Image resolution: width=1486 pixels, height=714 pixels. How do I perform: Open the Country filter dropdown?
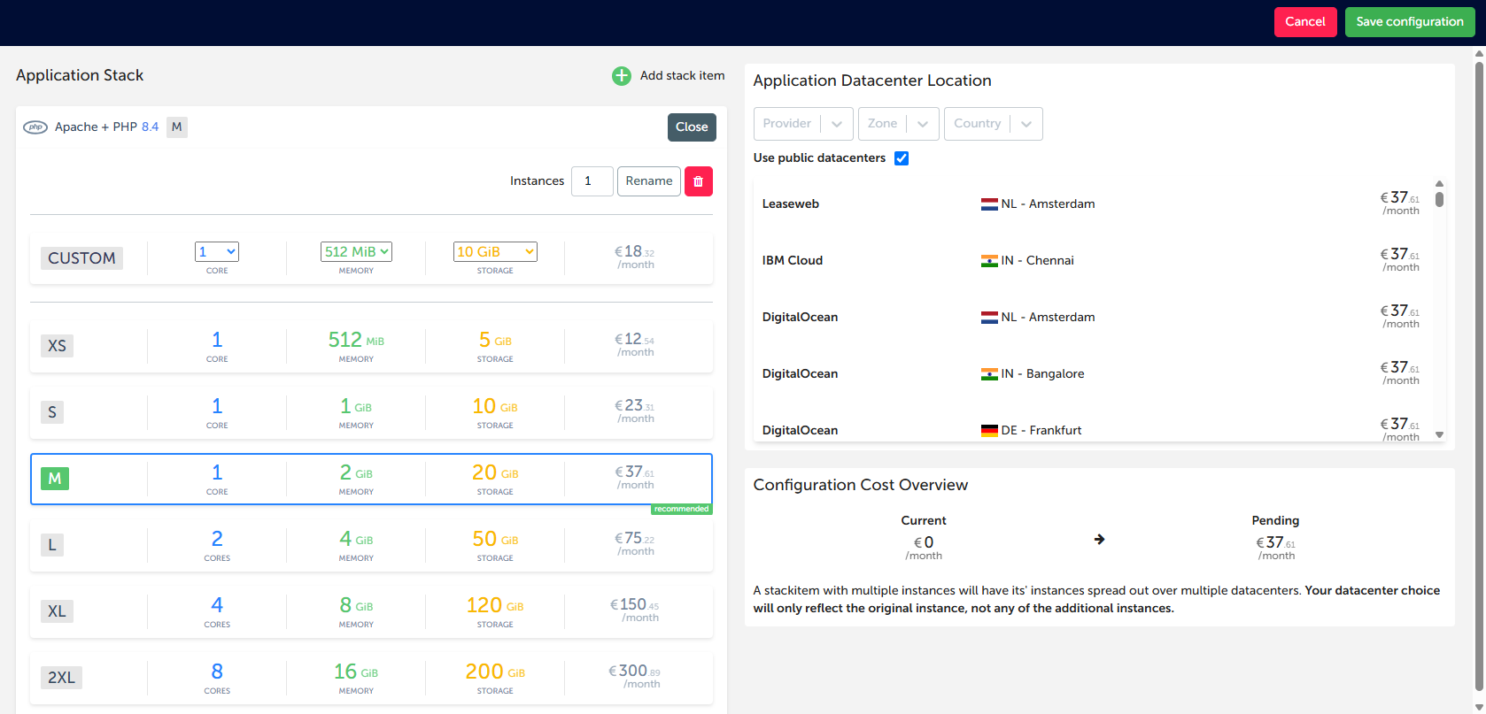(992, 124)
